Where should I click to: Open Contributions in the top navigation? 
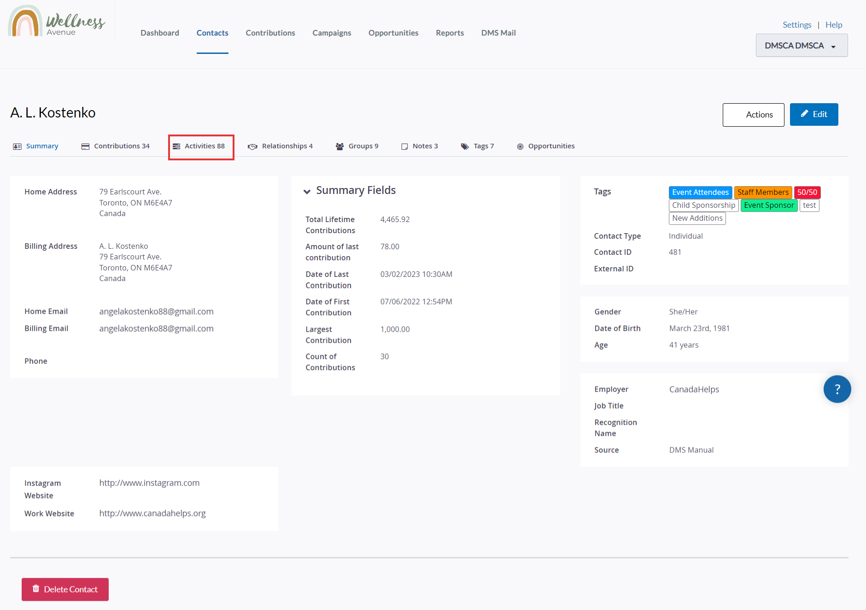(x=270, y=33)
